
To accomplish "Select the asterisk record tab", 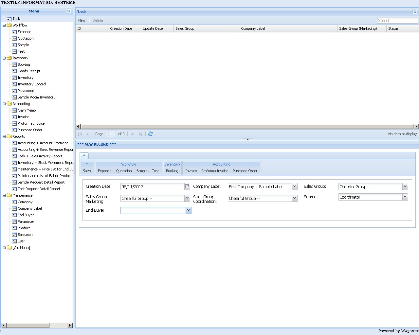I will (x=84, y=156).
